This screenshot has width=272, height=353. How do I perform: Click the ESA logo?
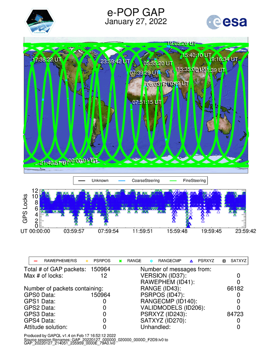(x=227, y=22)
